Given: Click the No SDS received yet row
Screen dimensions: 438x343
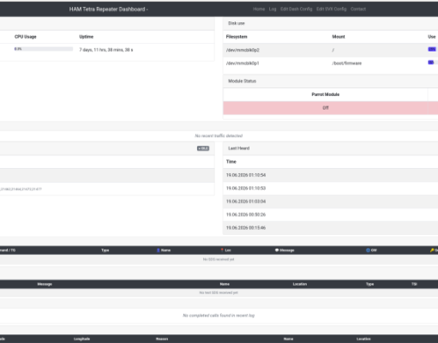Looking at the screenshot, I should pos(219,260).
